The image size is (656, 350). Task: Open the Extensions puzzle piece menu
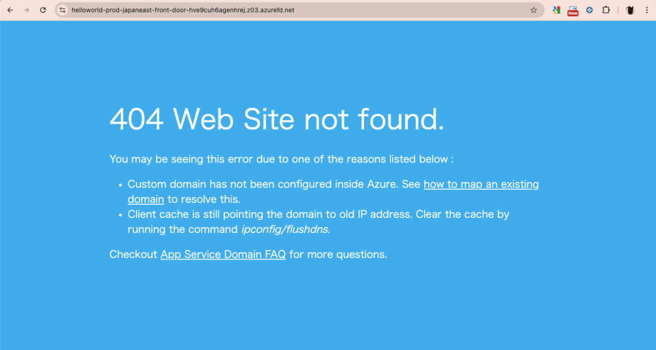click(606, 10)
